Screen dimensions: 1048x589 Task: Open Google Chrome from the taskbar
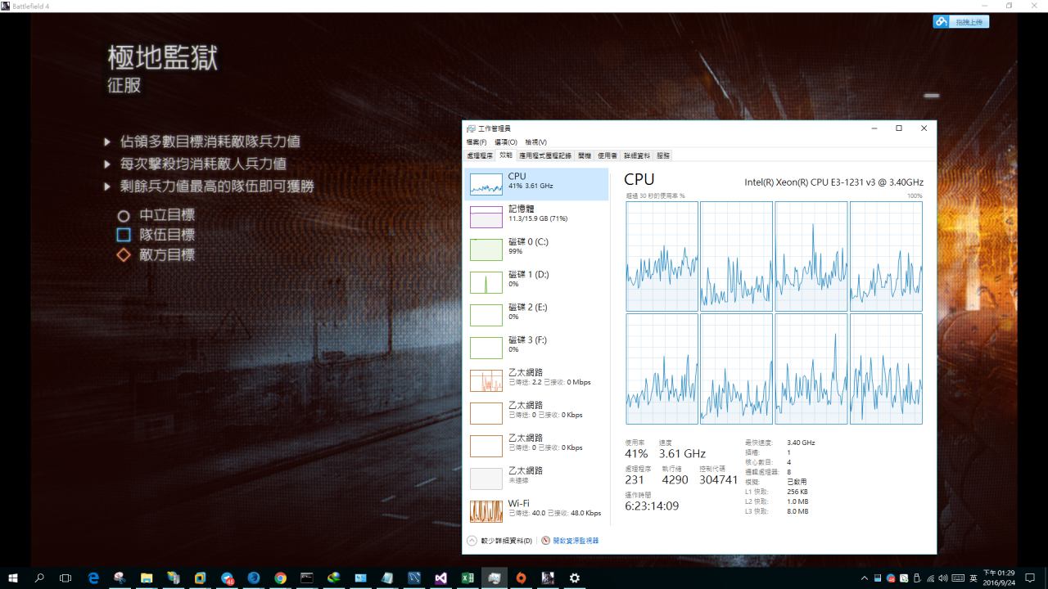280,578
